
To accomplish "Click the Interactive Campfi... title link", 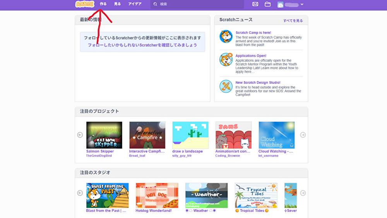I will coord(147,151).
